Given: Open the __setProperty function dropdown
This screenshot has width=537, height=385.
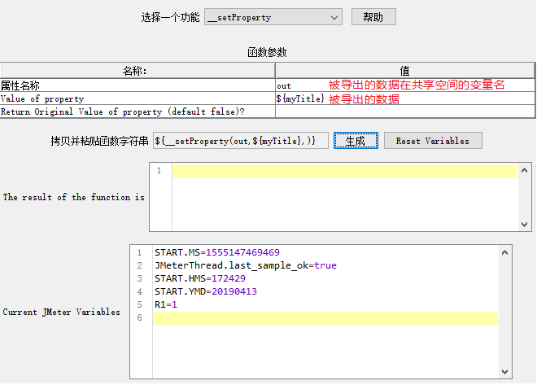Looking at the screenshot, I should [x=273, y=17].
